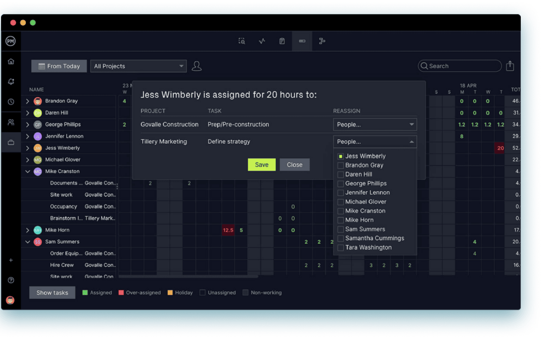542x338 pixels.
Task: Open the workflow diagram toolbar icon
Action: click(x=321, y=41)
